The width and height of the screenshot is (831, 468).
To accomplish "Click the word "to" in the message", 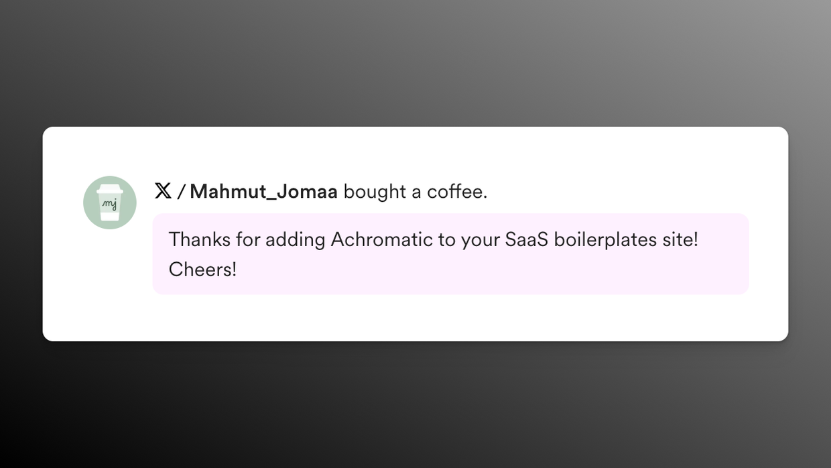I will click(x=447, y=240).
